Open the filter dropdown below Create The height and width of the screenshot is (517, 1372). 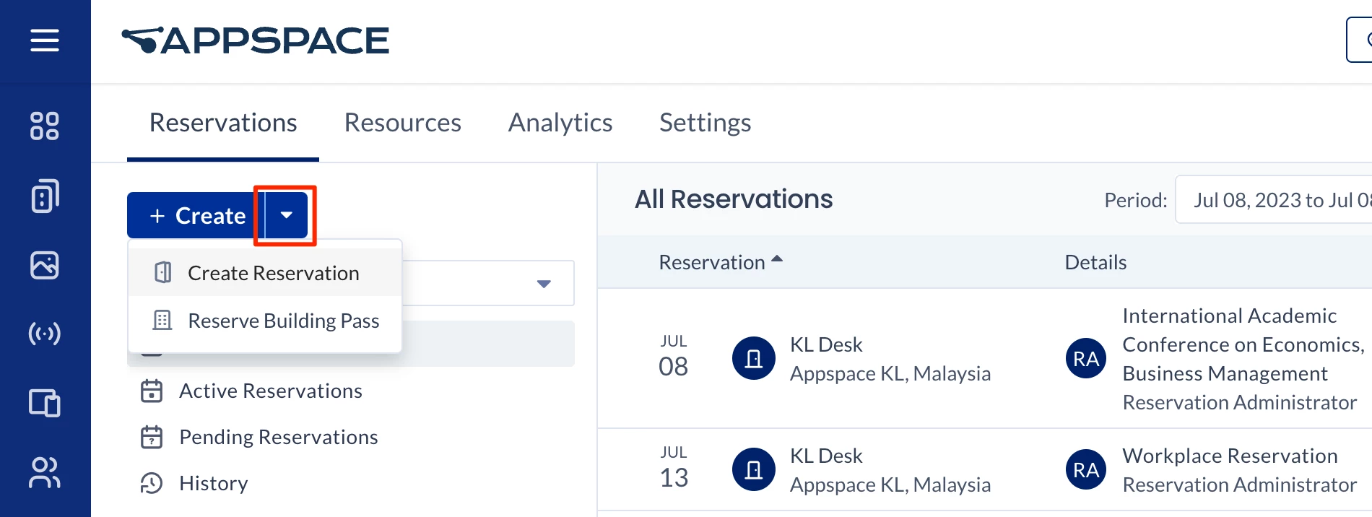pos(544,284)
